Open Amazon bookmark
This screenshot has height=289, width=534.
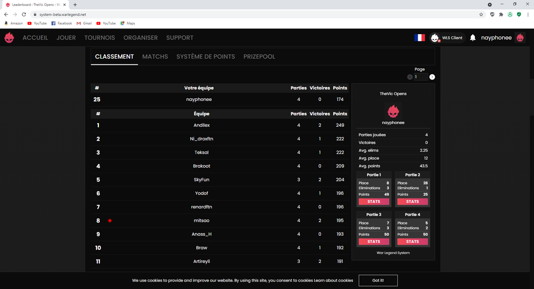14,23
